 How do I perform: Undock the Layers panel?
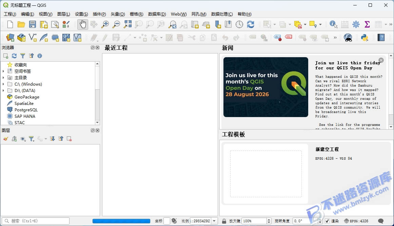[x=93, y=131]
